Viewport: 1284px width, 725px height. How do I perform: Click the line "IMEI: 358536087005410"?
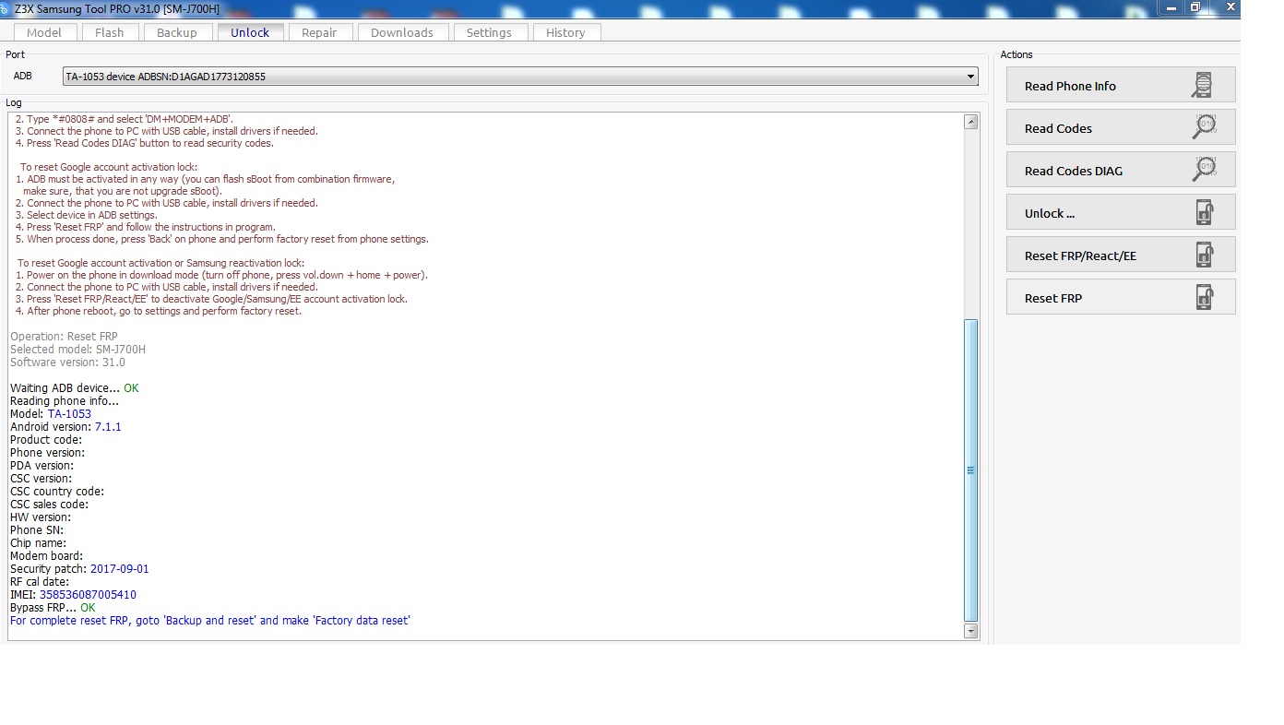73,595
